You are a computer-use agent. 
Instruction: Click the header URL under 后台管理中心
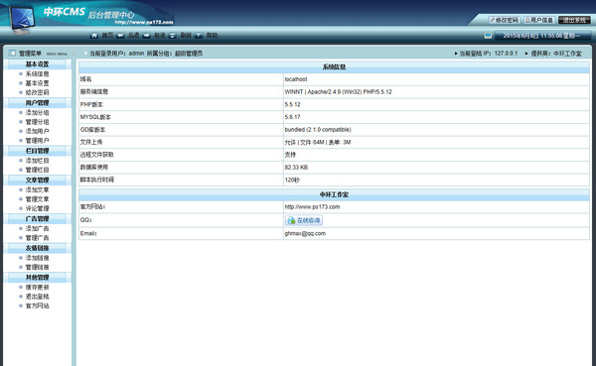click(x=144, y=23)
